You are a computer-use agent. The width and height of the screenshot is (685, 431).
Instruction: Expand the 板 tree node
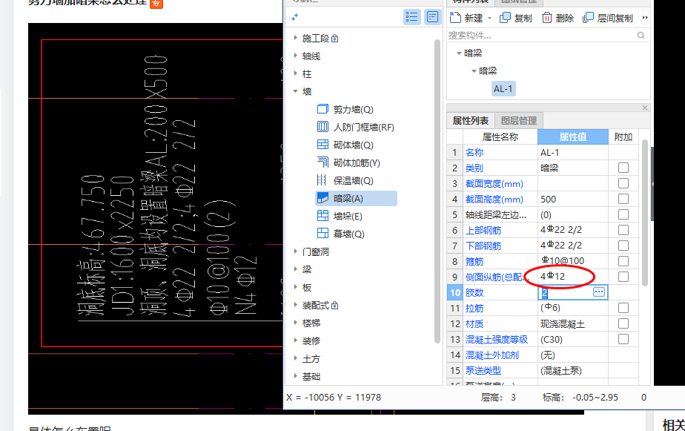[x=296, y=287]
